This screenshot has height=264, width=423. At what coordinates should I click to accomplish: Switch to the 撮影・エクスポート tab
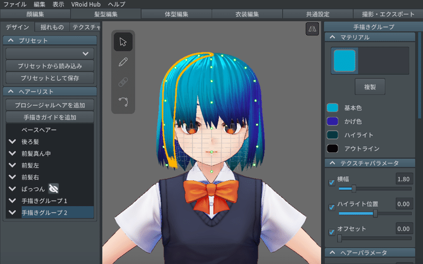click(388, 14)
